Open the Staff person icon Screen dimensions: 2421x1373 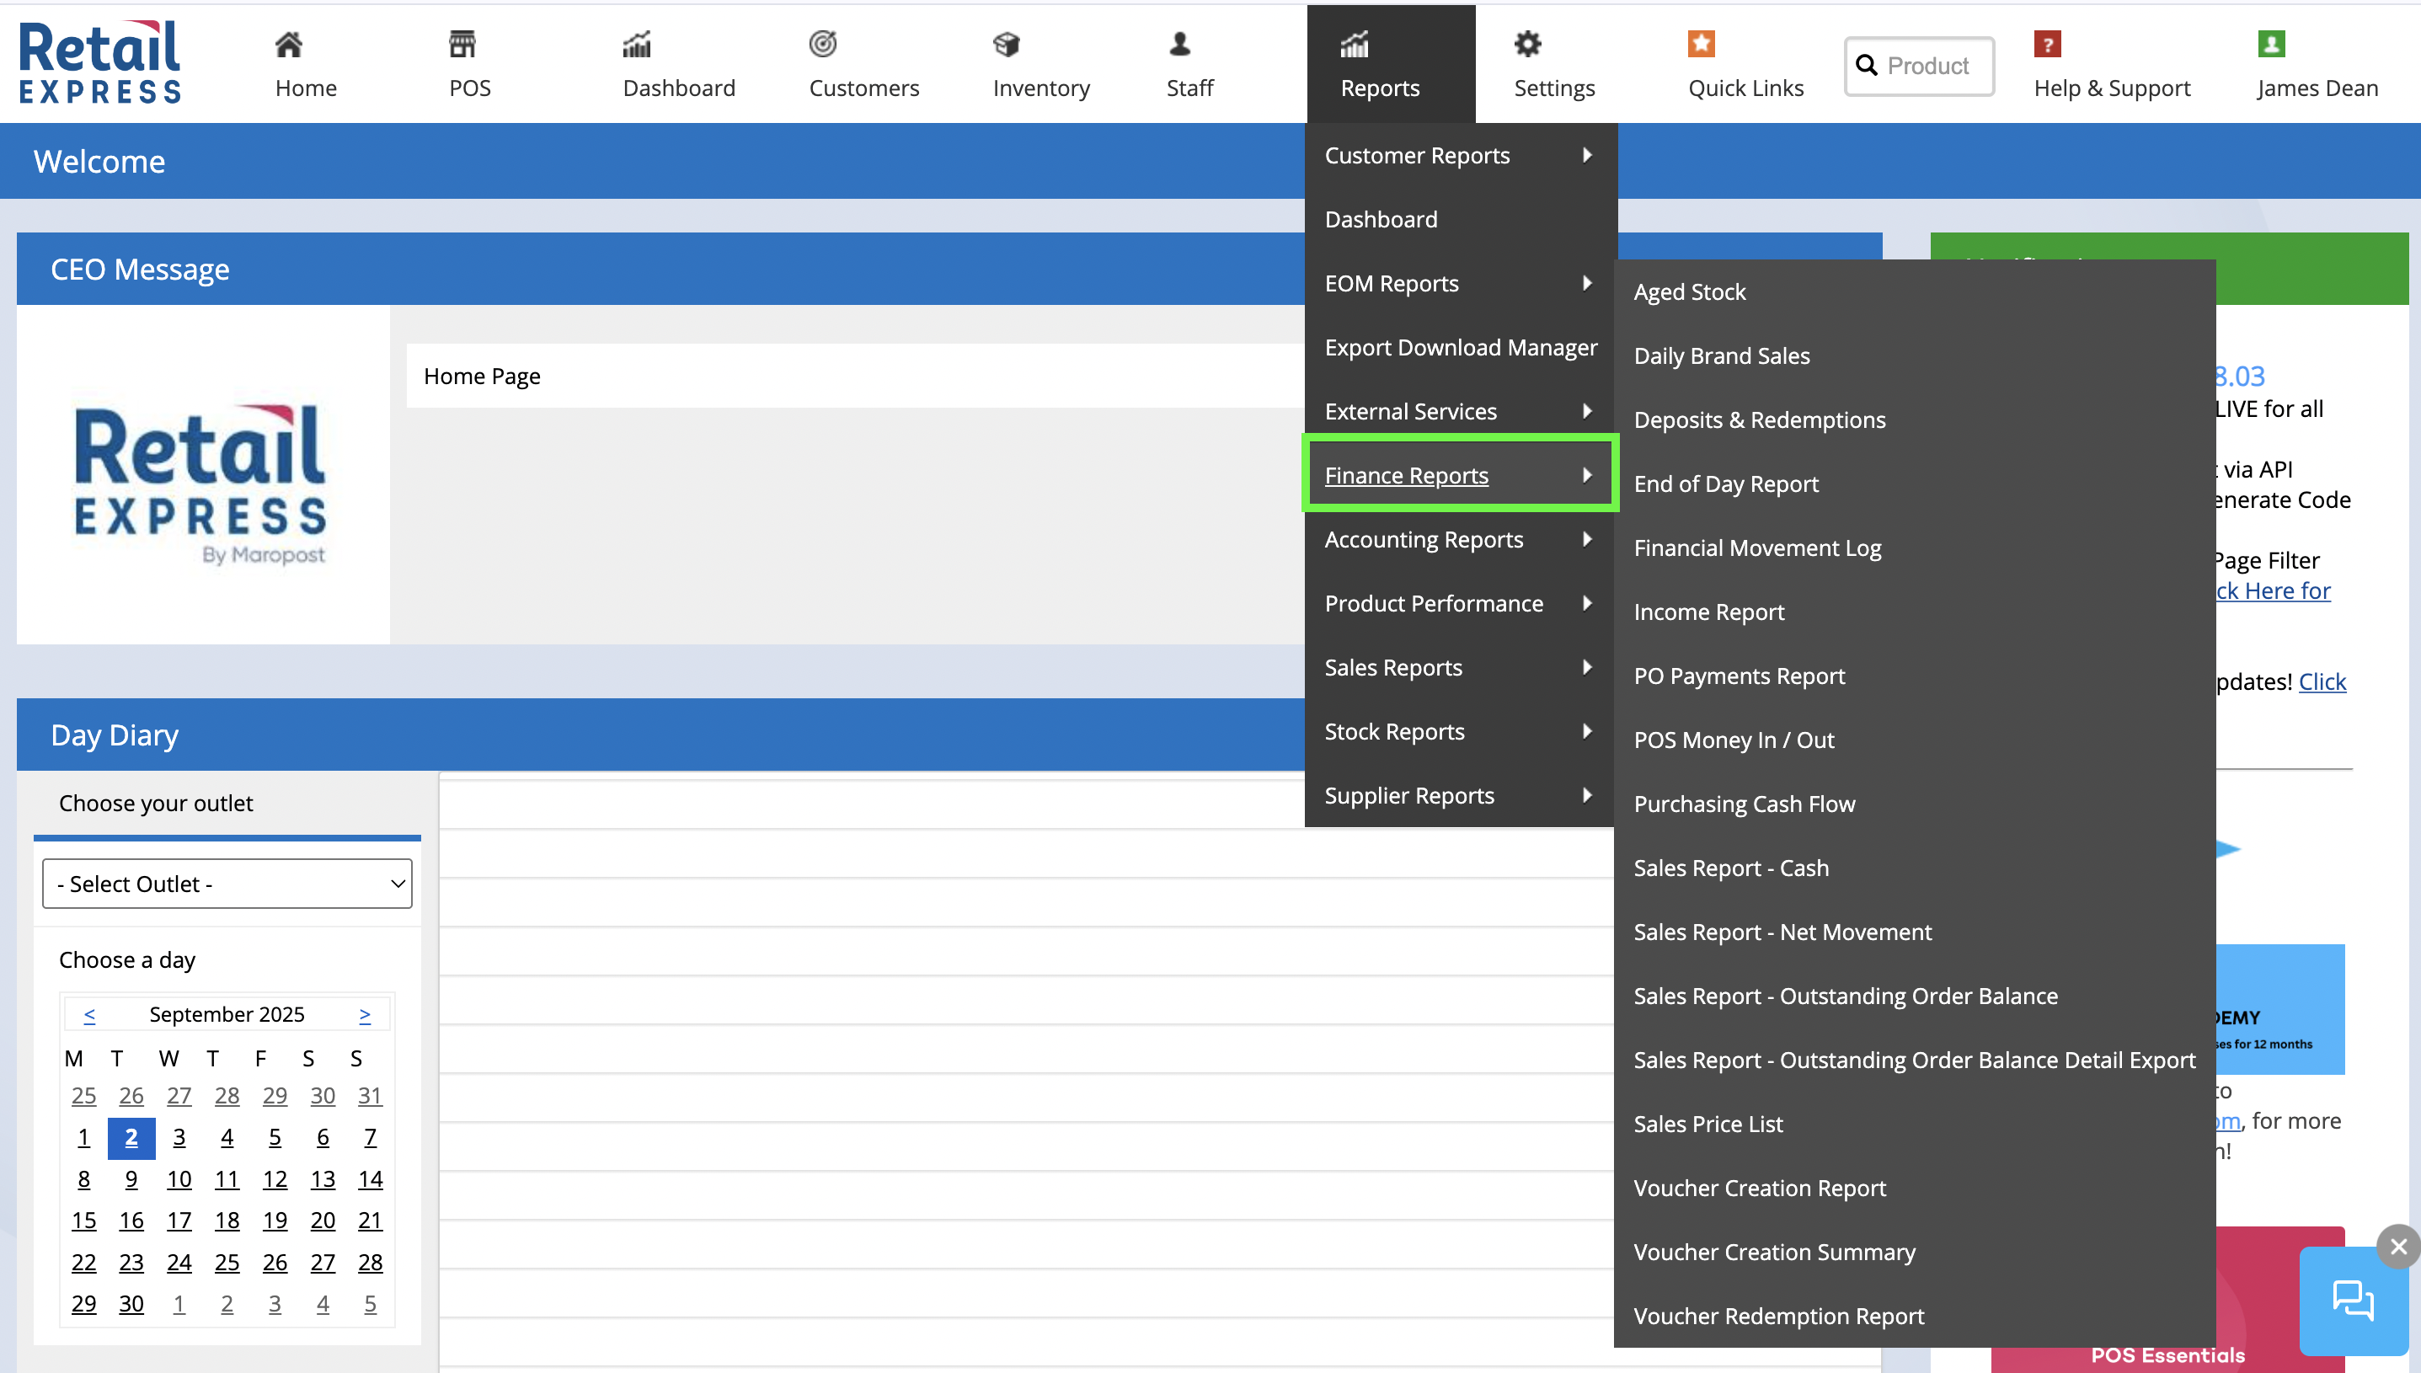1179,43
